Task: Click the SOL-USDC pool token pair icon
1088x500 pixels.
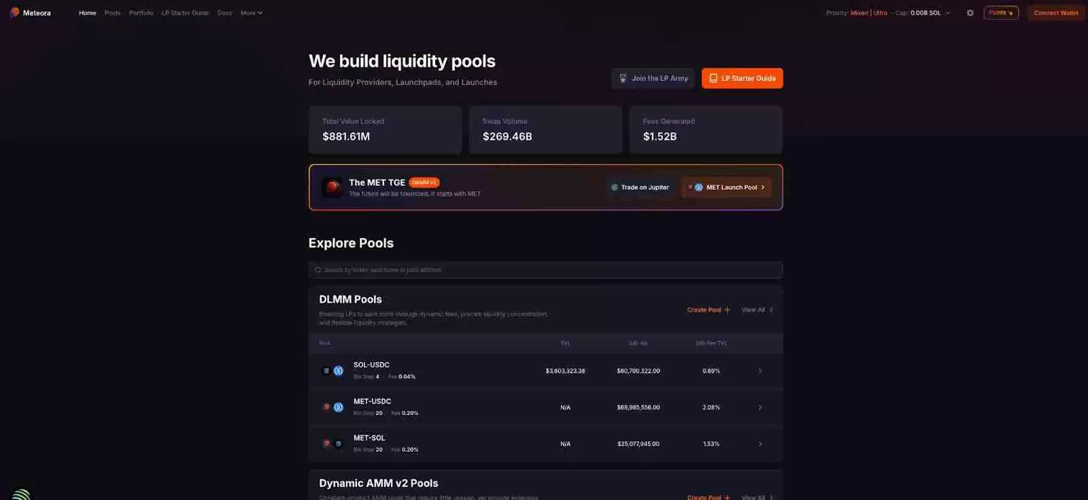Action: [x=333, y=371]
